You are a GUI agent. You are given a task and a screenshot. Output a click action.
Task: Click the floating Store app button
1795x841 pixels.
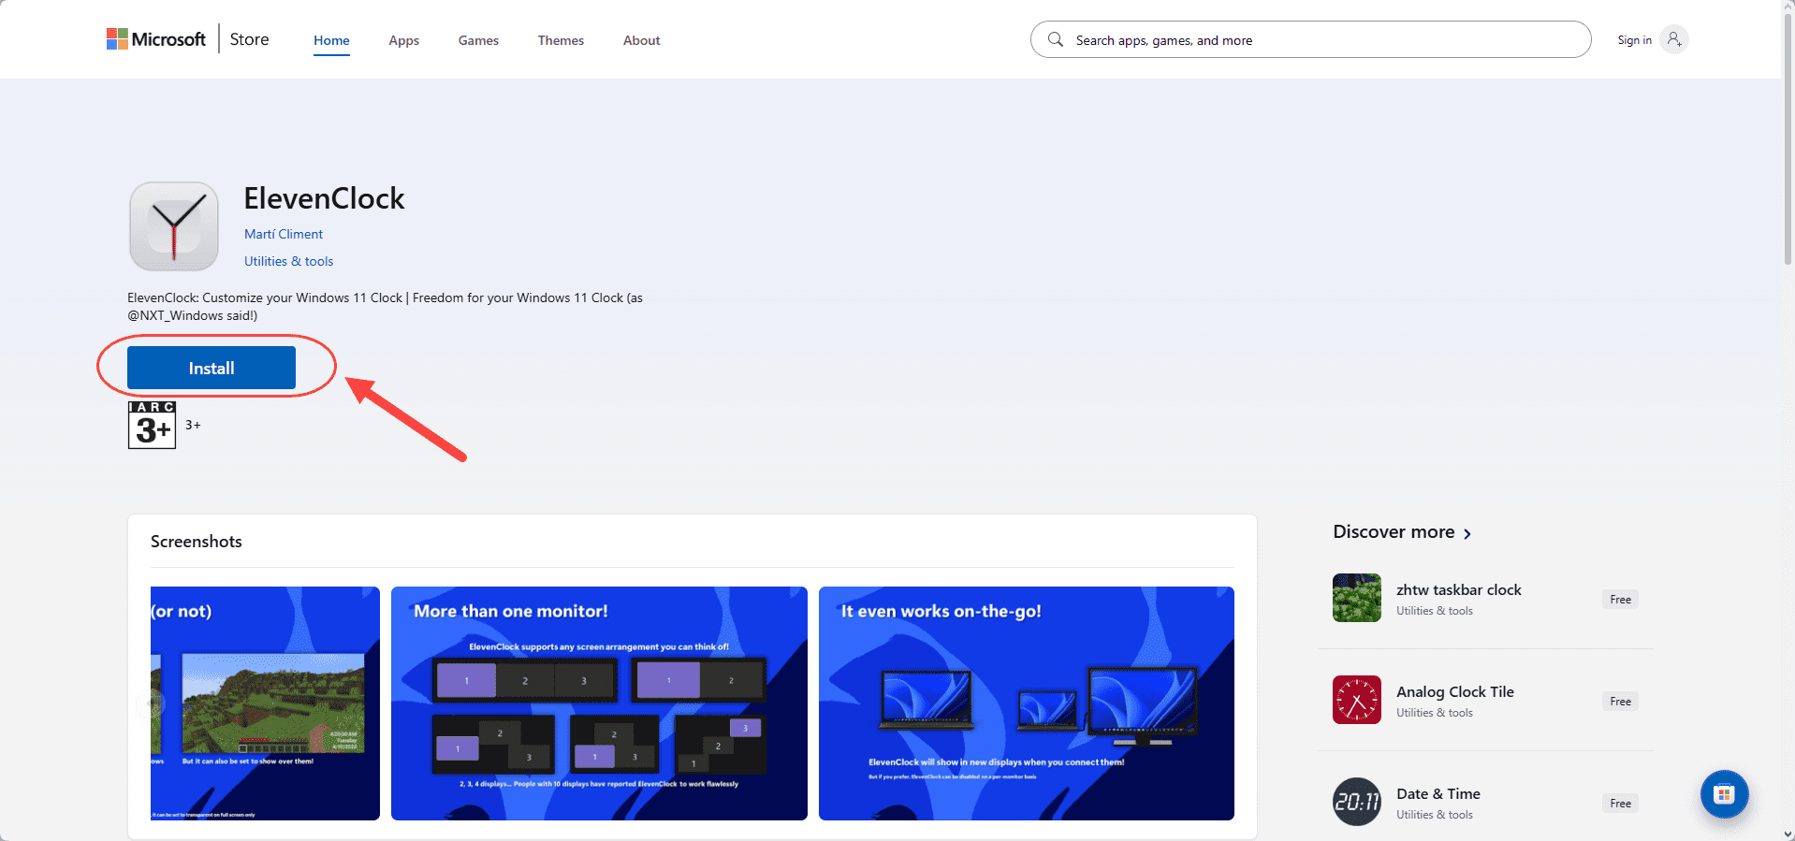(1724, 794)
